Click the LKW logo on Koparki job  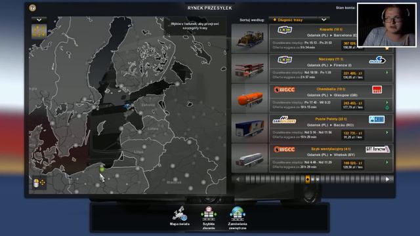[285, 29]
